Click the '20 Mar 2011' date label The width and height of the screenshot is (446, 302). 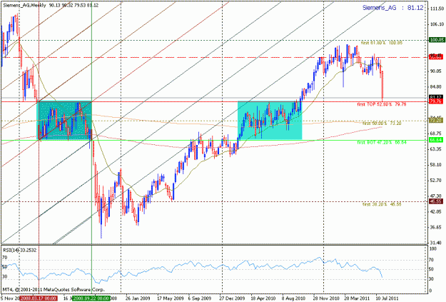click(358, 298)
